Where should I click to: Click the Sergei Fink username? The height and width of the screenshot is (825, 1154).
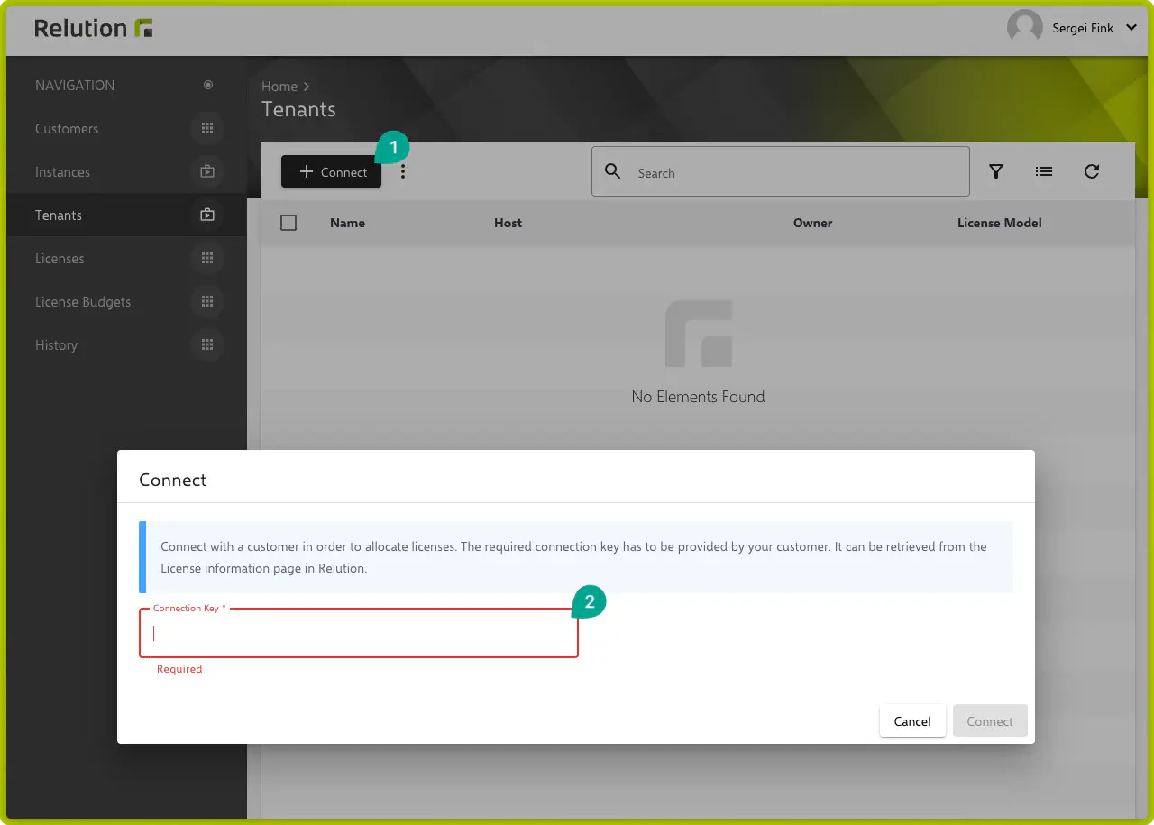[x=1083, y=28]
